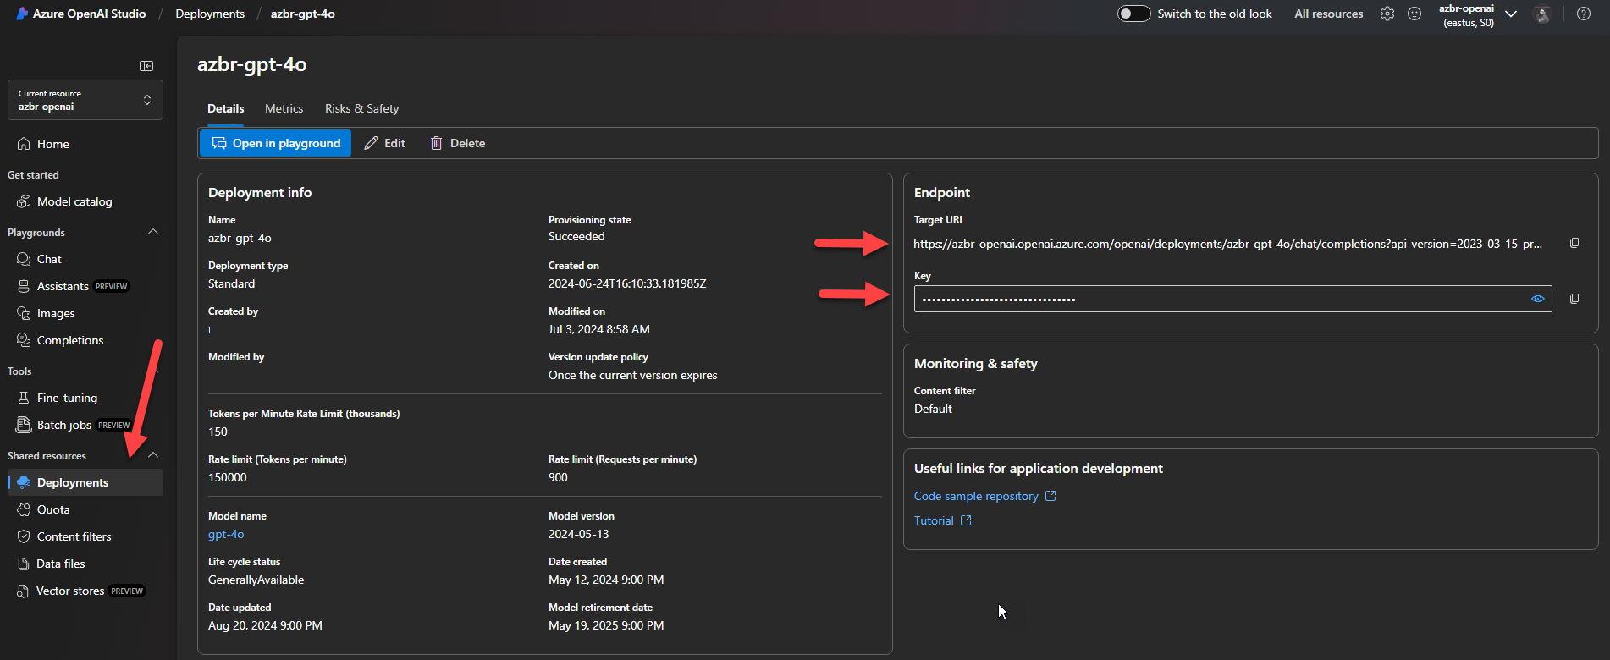Open the Quota sidebar item

point(85,509)
